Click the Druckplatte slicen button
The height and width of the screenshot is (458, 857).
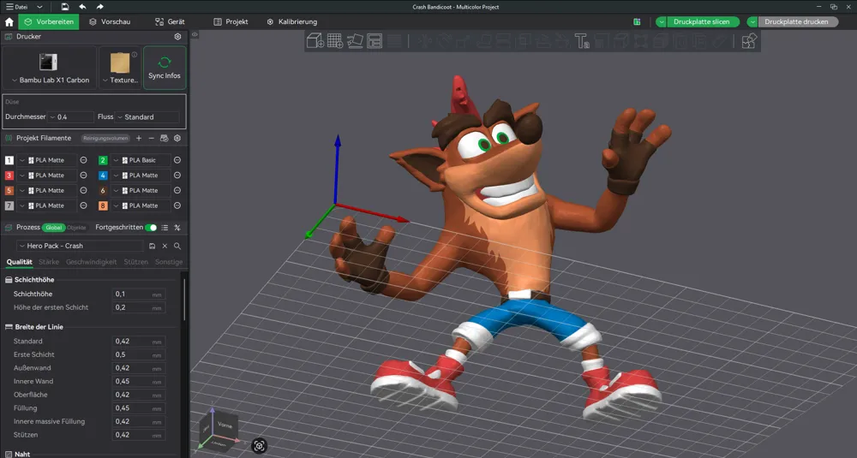click(x=701, y=22)
